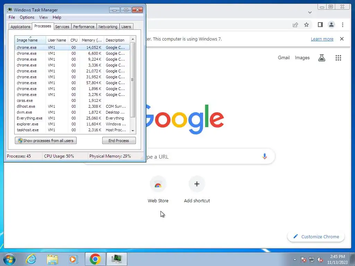Open the Learn more link
Image resolution: width=355 pixels, height=266 pixels.
tap(322, 39)
